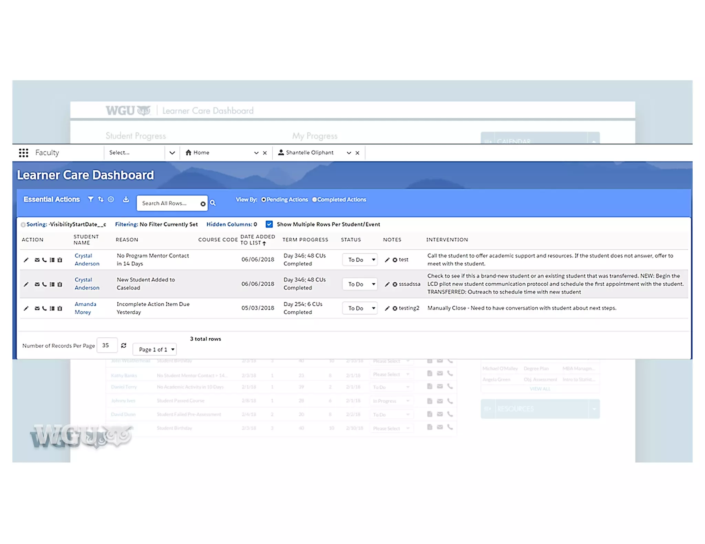Select the Completed Actions radio button
This screenshot has width=705, height=544.
pyautogui.click(x=314, y=199)
